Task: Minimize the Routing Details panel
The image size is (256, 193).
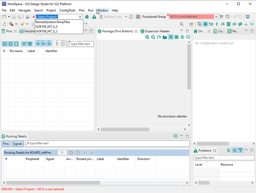Action: (181, 136)
